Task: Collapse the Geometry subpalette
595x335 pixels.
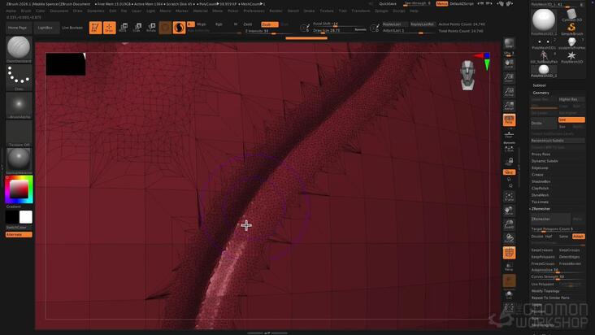Action: 541,93
